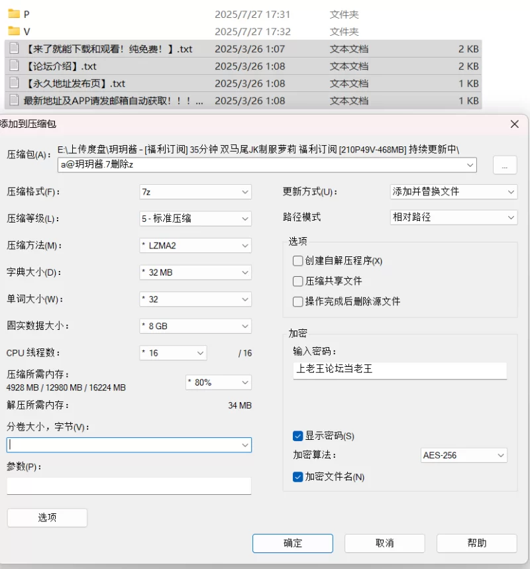
Task: Click the V folder icon
Action: pos(14,31)
